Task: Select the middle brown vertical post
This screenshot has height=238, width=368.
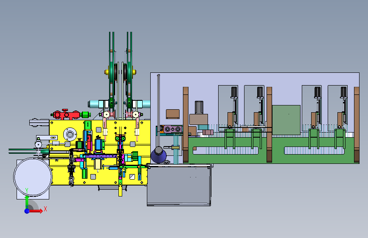Action: pos(270,125)
